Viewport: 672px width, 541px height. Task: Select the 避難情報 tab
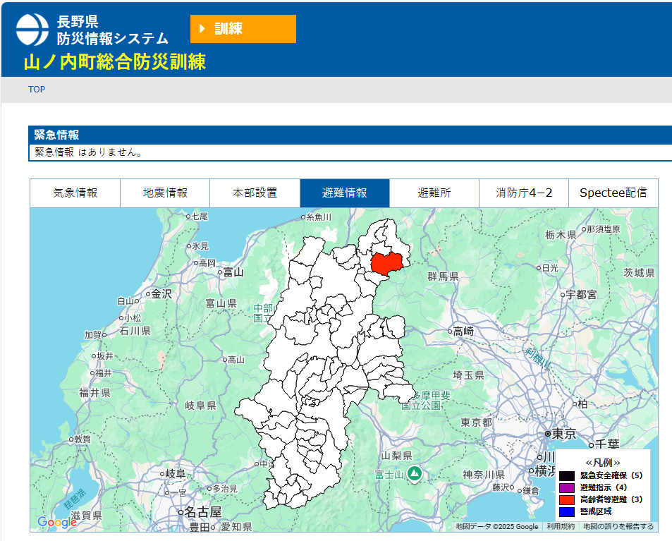[x=345, y=193]
